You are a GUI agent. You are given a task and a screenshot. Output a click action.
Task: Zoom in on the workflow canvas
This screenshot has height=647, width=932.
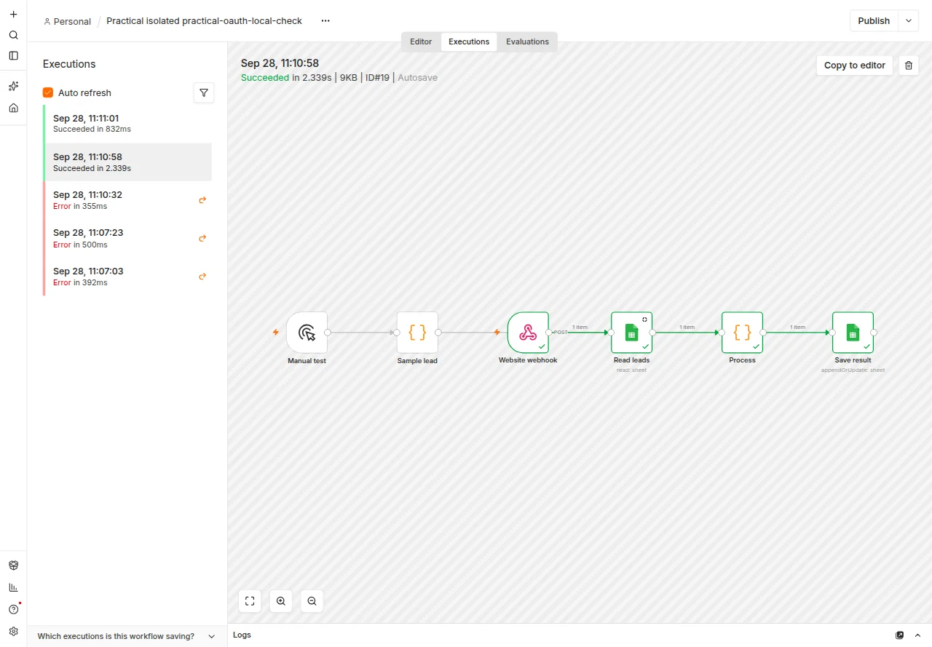click(x=281, y=601)
